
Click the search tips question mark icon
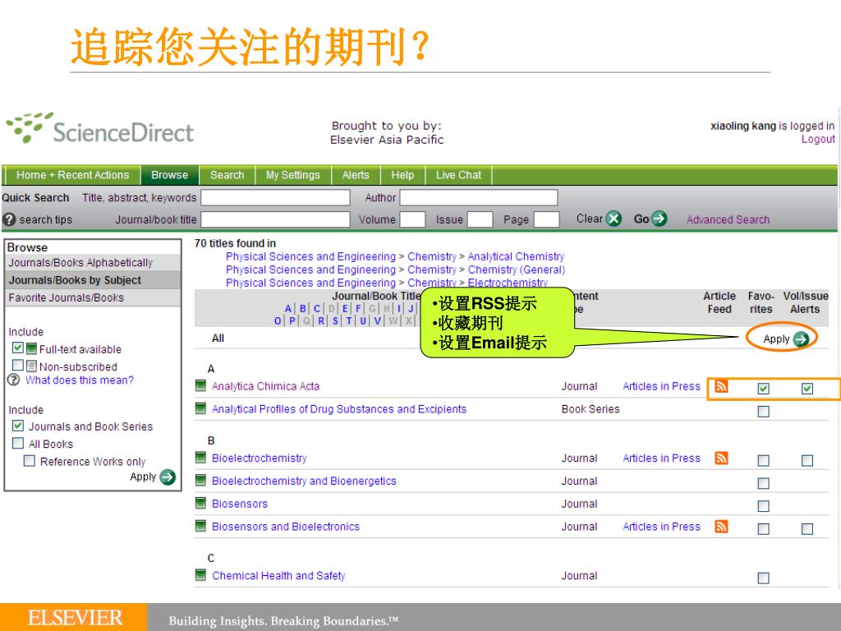pos(9,219)
